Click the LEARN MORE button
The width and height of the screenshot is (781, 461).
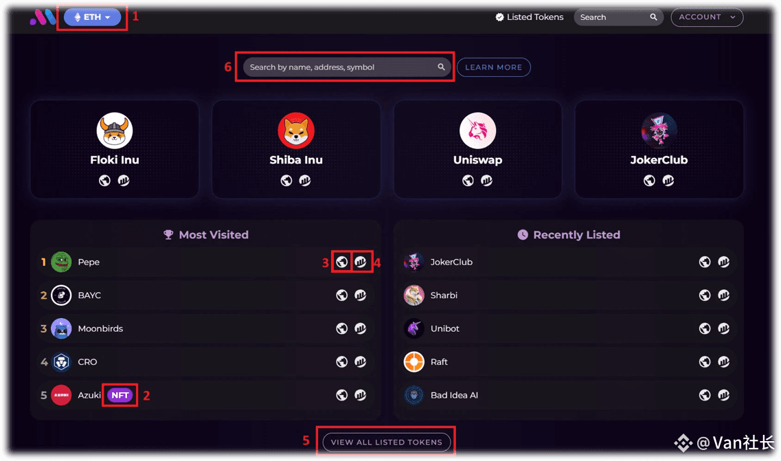pyautogui.click(x=494, y=67)
